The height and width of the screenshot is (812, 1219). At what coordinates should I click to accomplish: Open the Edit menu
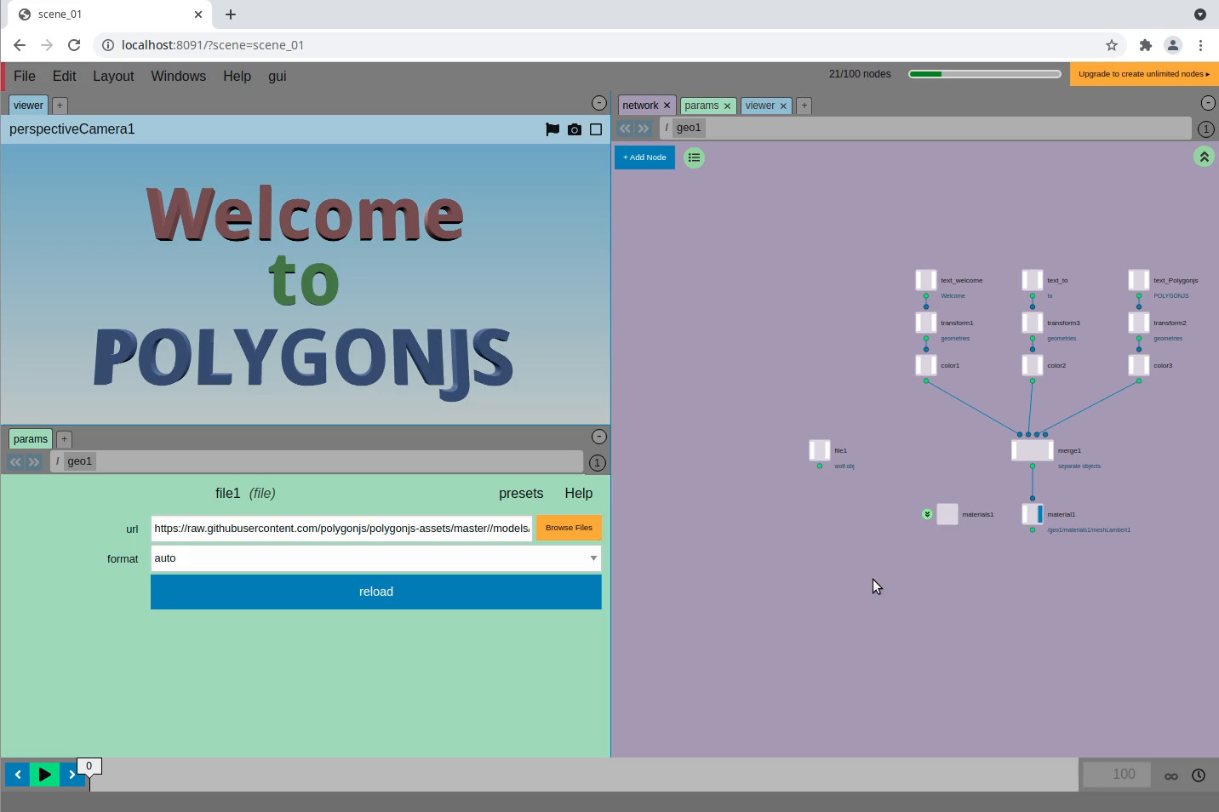pyautogui.click(x=65, y=76)
